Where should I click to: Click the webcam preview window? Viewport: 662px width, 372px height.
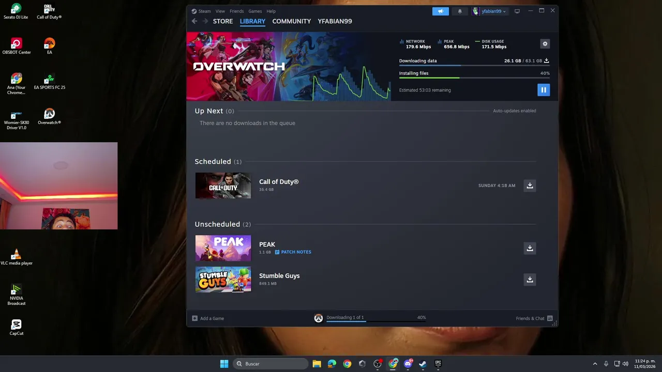[58, 186]
